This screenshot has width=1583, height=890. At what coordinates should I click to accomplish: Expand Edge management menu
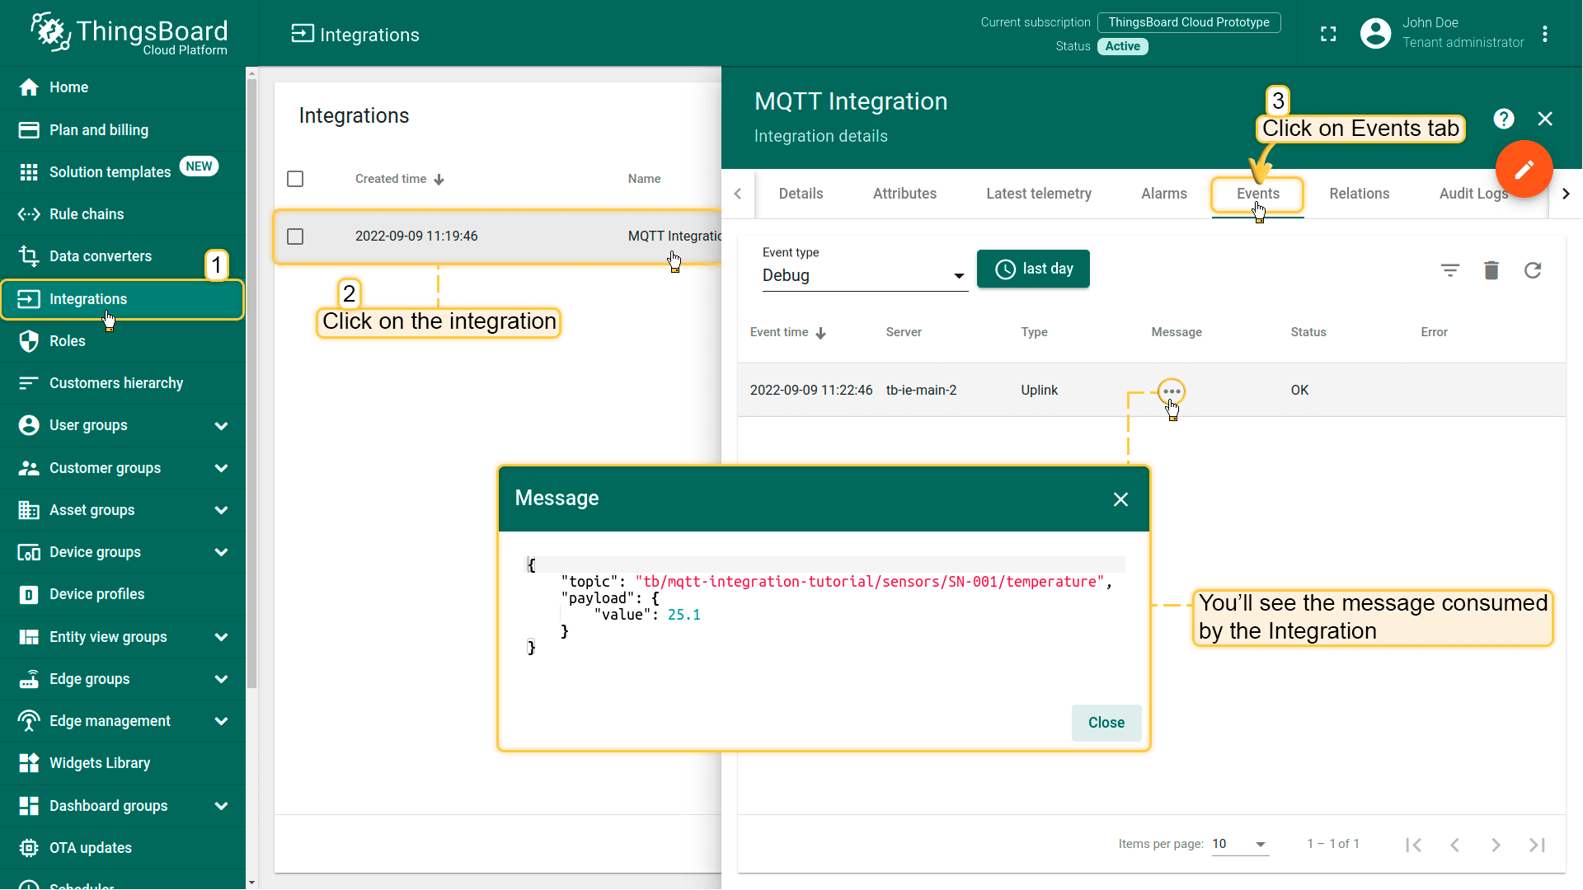(x=221, y=721)
